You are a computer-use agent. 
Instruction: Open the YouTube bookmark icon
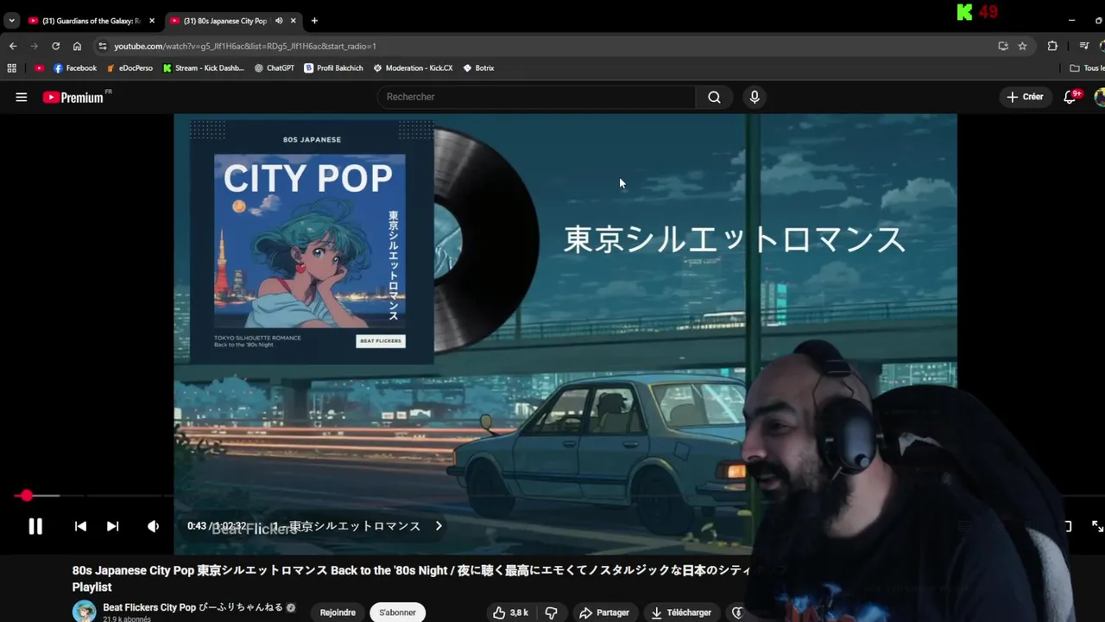coord(39,67)
